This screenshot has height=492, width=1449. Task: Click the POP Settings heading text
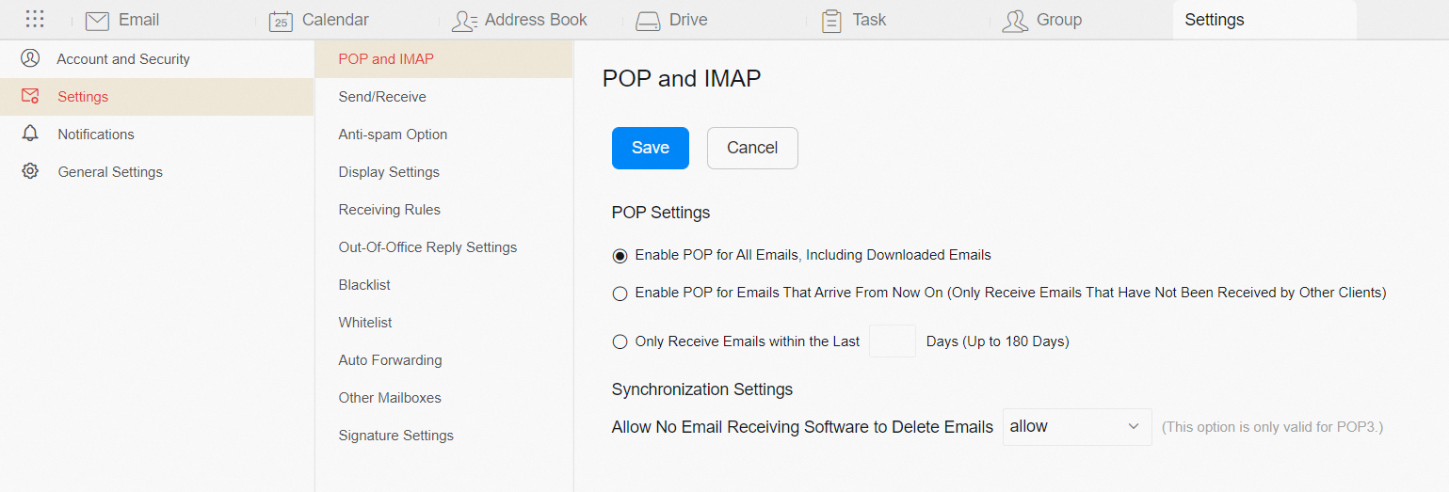point(661,212)
